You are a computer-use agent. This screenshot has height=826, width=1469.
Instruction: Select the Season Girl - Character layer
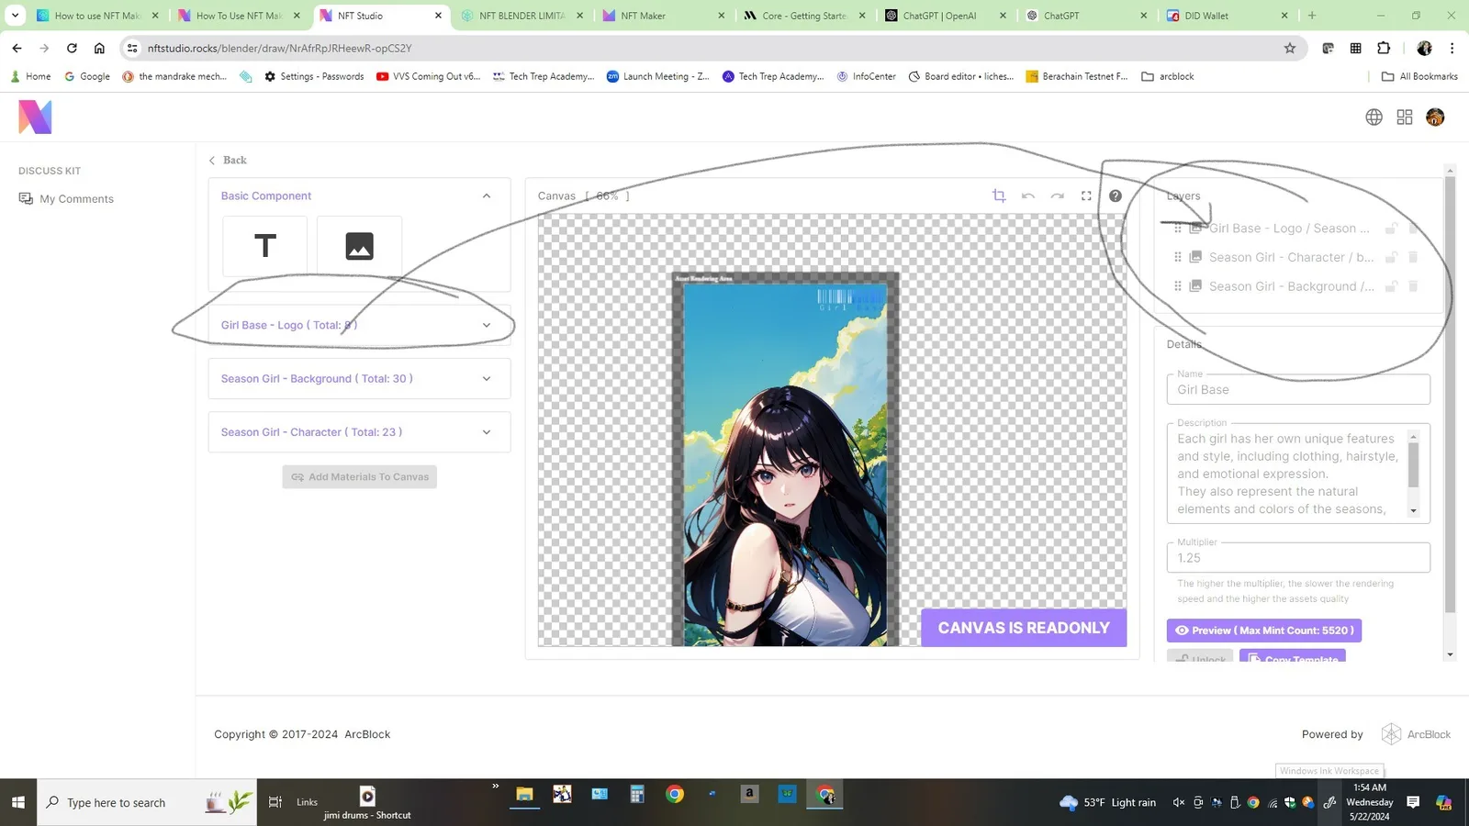coord(1291,257)
